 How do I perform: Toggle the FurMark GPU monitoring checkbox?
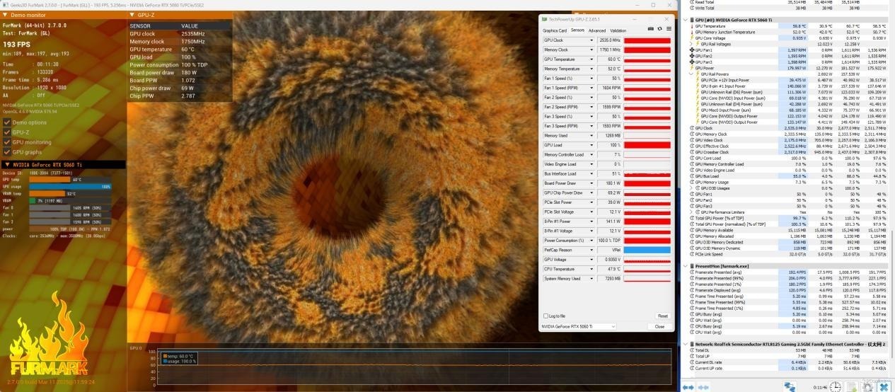pos(7,142)
